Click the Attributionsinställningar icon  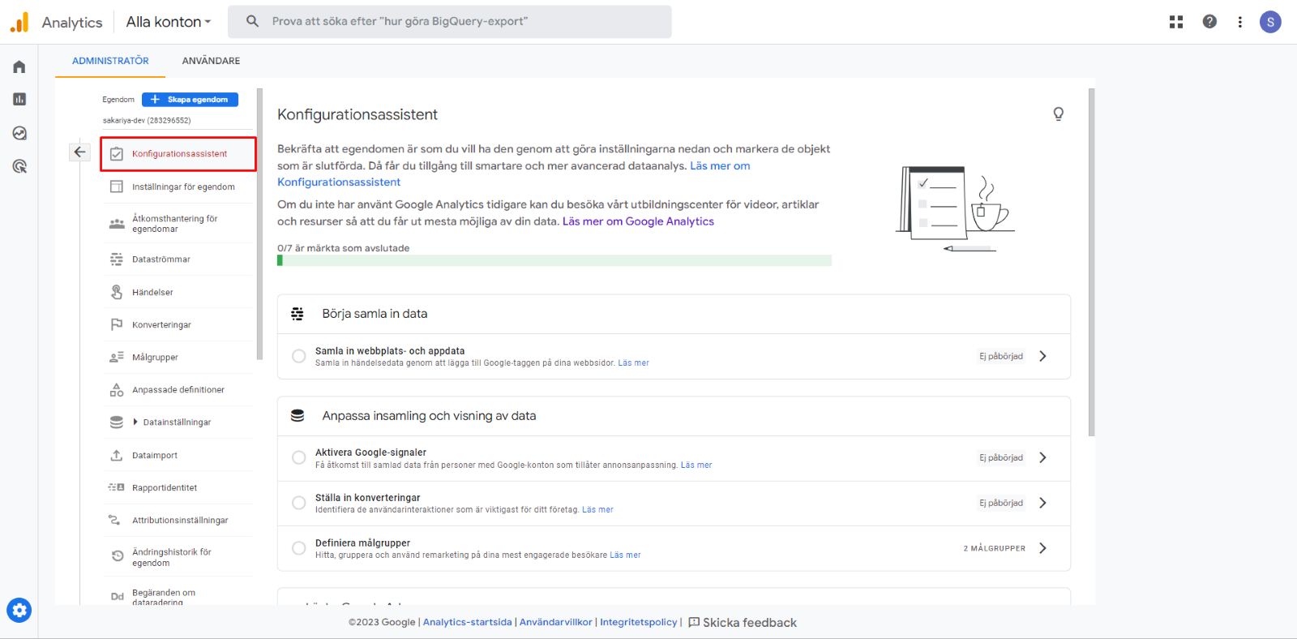pos(114,520)
